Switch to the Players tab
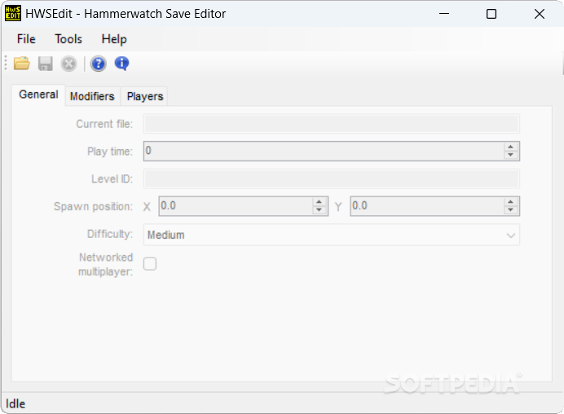Screen dimensions: 564x414 (x=145, y=96)
